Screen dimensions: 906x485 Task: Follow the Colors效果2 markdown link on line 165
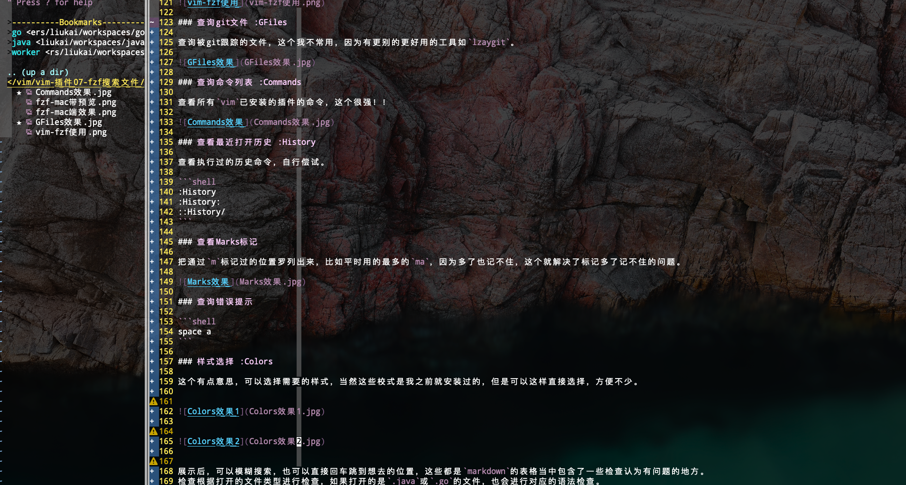tap(213, 441)
